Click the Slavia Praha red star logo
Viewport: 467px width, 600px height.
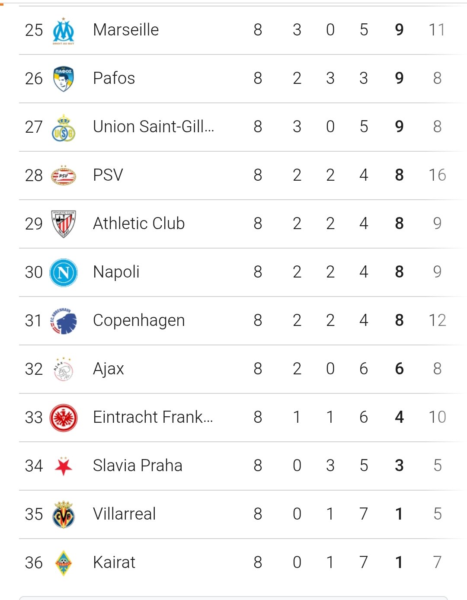[x=64, y=466]
